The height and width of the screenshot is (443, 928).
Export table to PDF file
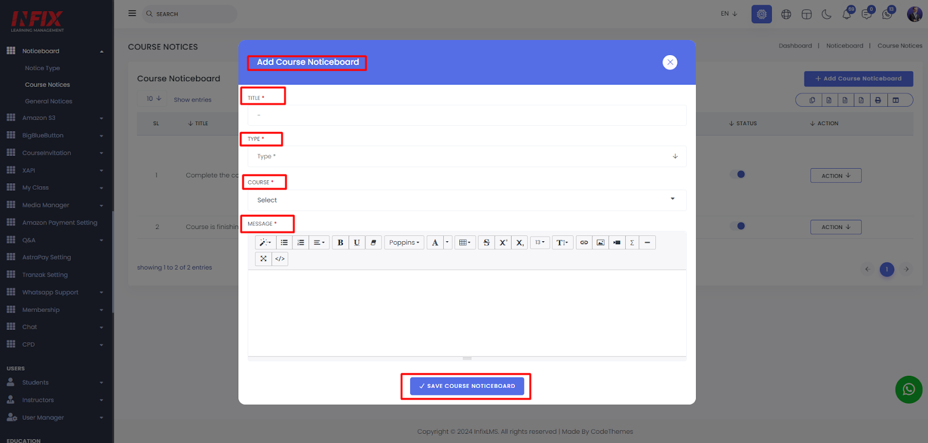(x=861, y=100)
